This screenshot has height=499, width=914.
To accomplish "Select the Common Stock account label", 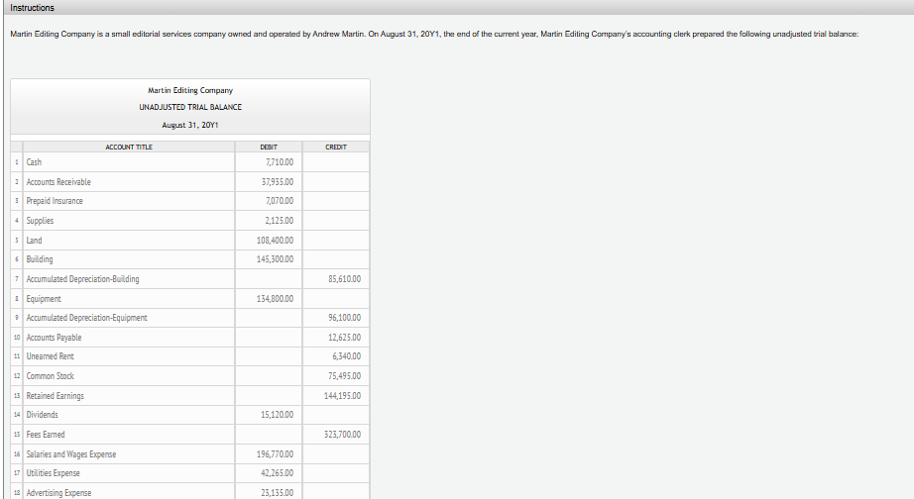I will click(51, 376).
